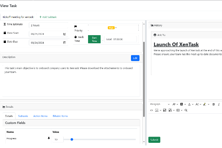The width and height of the screenshot is (222, 148).
Task: Expand the insert image options arrow
Action: pos(174,110)
